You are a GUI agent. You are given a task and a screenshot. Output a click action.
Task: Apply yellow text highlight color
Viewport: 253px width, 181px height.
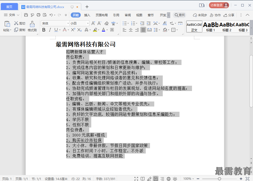[95, 30]
